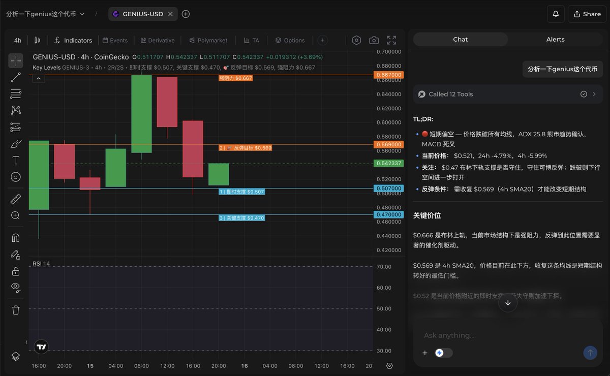Click the 0.470000 support price label
610x376 pixels.
click(x=388, y=215)
